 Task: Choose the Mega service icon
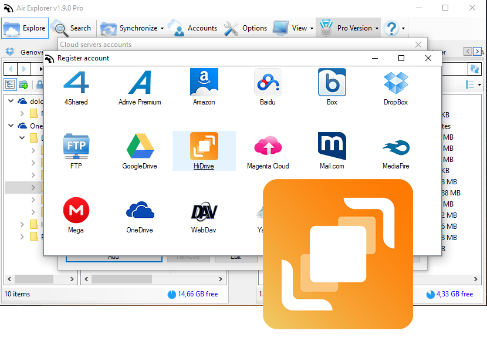click(76, 215)
